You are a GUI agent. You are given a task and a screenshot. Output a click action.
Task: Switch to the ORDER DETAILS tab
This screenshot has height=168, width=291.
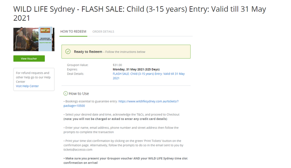click(x=103, y=32)
